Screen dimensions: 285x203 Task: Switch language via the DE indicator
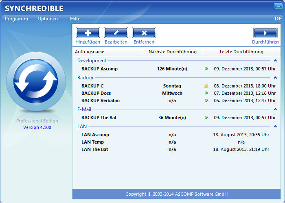pyautogui.click(x=278, y=19)
